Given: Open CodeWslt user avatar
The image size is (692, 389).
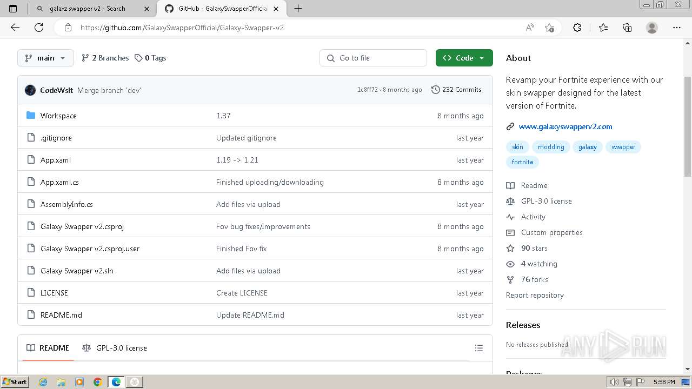Looking at the screenshot, I should 30,90.
